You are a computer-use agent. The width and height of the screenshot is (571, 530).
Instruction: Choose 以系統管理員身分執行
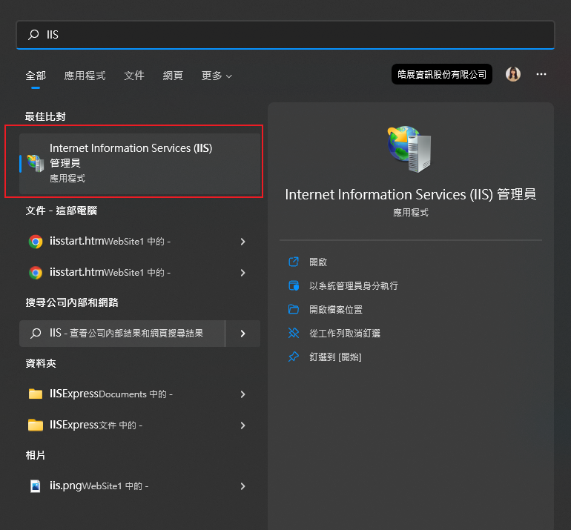353,285
